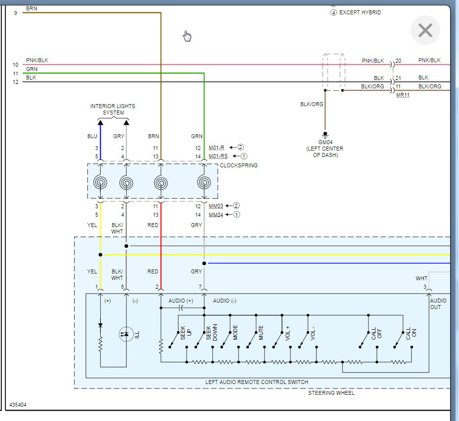The image size is (459, 421).
Task: Click the MUTE switch symbol
Action: [252, 340]
